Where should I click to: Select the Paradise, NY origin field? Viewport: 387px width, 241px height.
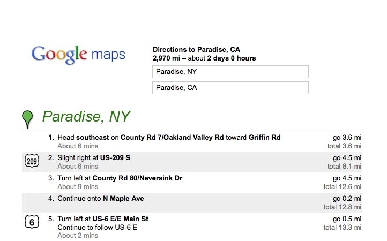click(230, 72)
